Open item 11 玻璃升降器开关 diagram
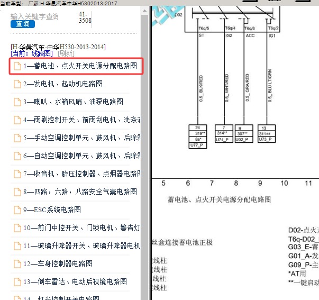The width and height of the screenshot is (319, 300). (82, 246)
